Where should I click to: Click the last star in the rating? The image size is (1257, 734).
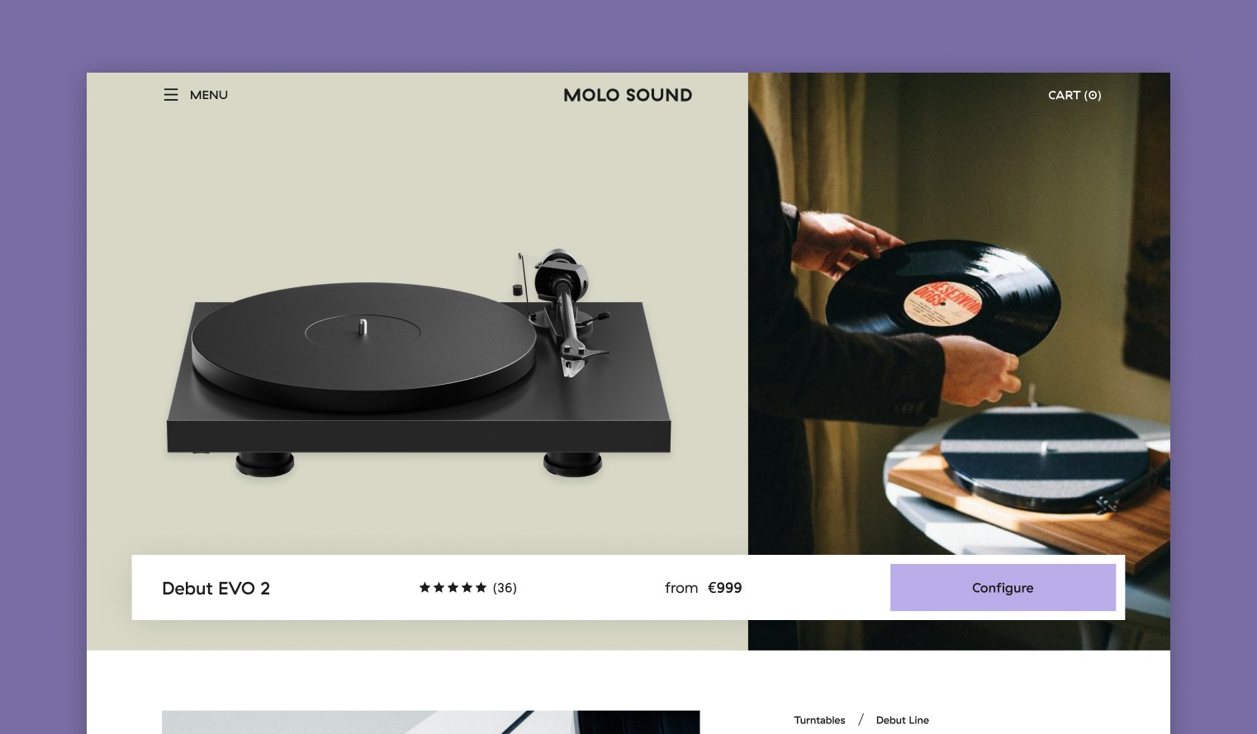coord(481,588)
